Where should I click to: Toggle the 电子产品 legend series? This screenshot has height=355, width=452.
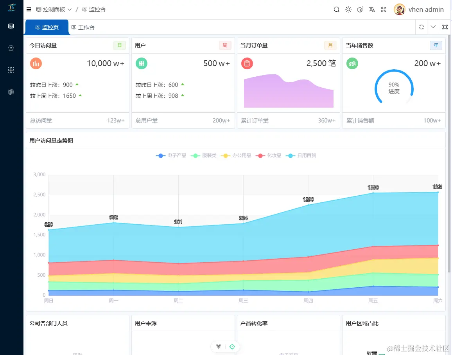coord(171,155)
